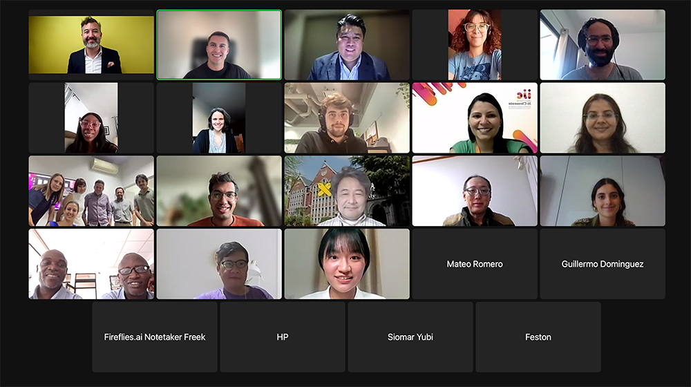Screen dimensions: 691x387
Task: Click the Fireflies.ai Notetaker Freek tile
Action: (155, 337)
